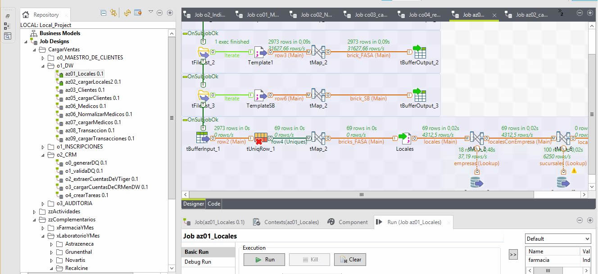The height and width of the screenshot is (274, 598).
Task: Expand the o3_AUDITORIA folder
Action: (x=43, y=204)
